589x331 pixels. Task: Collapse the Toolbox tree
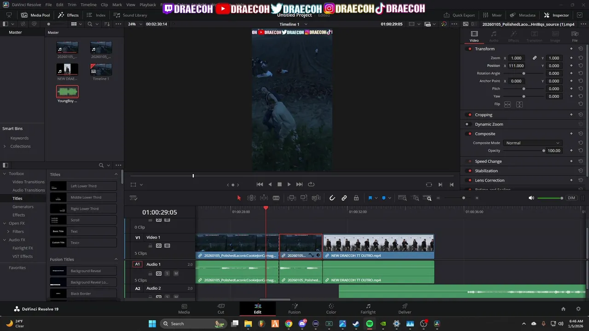pyautogui.click(x=5, y=174)
